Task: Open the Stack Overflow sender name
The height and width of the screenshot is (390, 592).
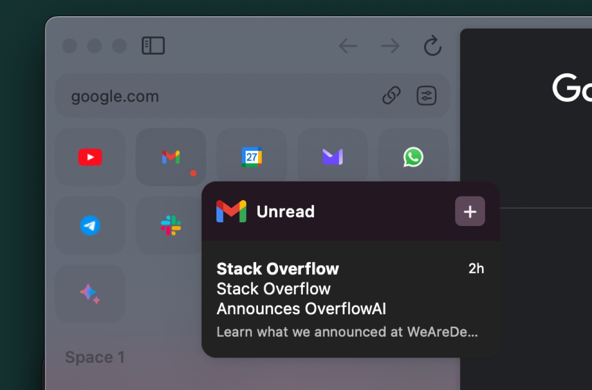Action: click(277, 268)
